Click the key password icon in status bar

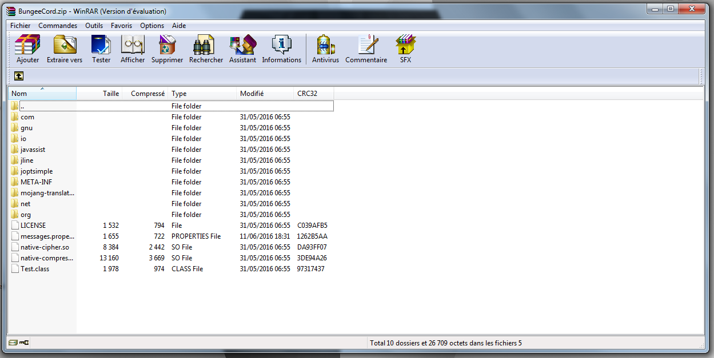coord(24,343)
